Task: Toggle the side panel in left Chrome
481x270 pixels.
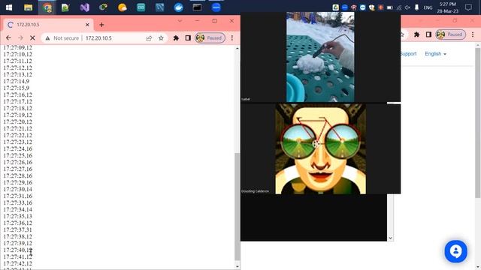Action: [x=188, y=38]
